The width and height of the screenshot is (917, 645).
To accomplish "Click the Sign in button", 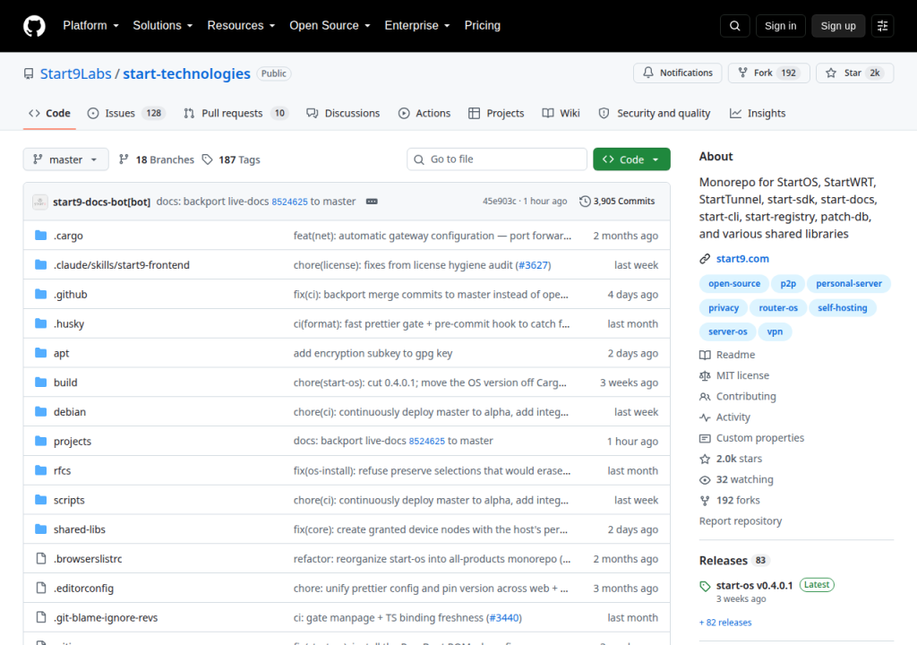I will 780,26.
